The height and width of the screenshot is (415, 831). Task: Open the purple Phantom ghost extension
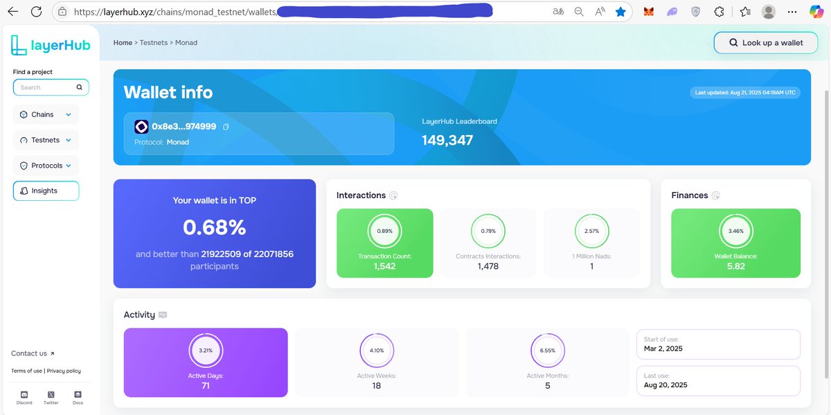[672, 12]
